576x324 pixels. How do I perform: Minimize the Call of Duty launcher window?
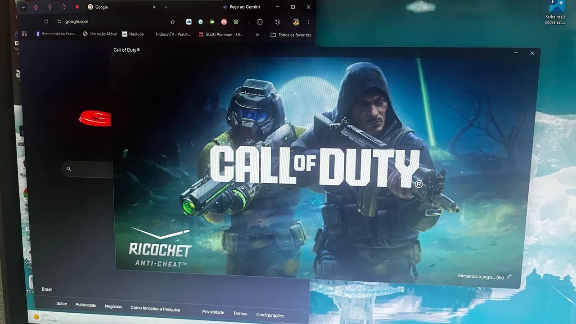516,53
